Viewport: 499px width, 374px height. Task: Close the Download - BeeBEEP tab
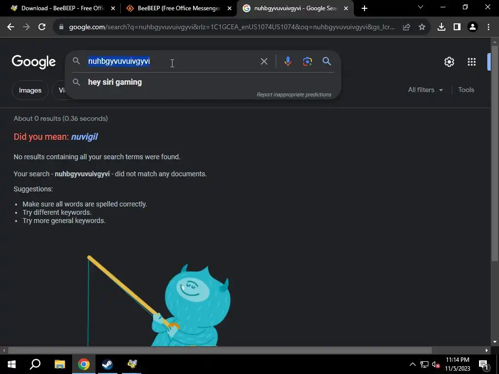pos(113,9)
